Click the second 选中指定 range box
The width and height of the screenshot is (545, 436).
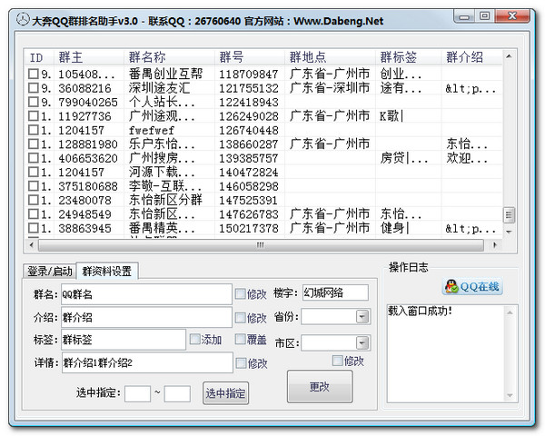pyautogui.click(x=177, y=393)
